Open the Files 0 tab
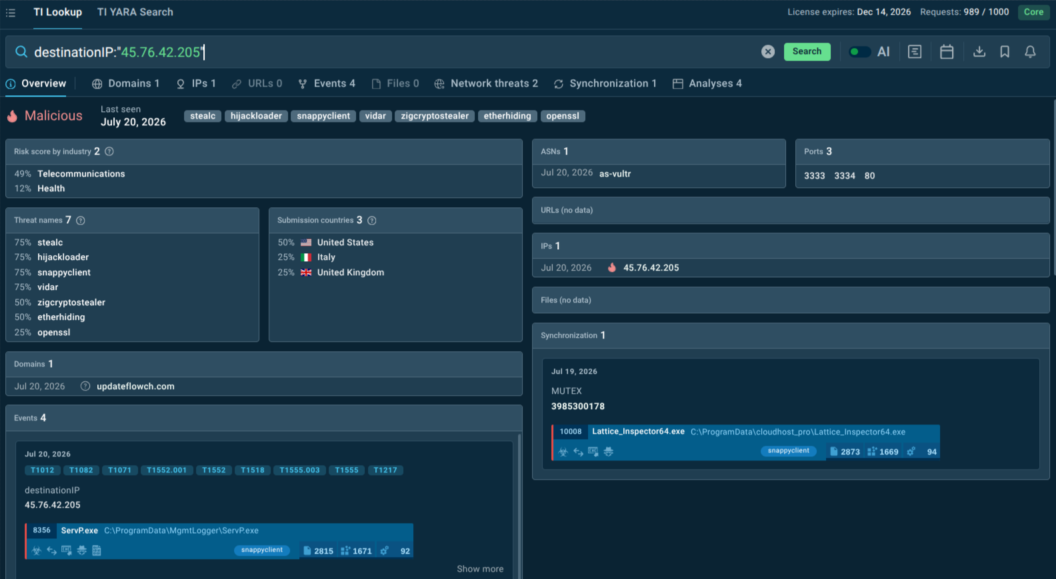 395,83
